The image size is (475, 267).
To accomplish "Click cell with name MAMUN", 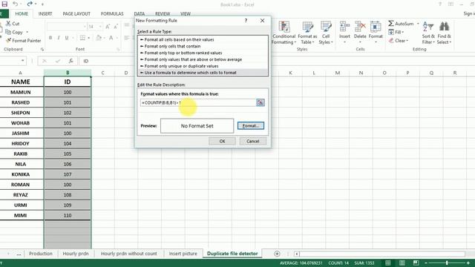I will (21, 92).
